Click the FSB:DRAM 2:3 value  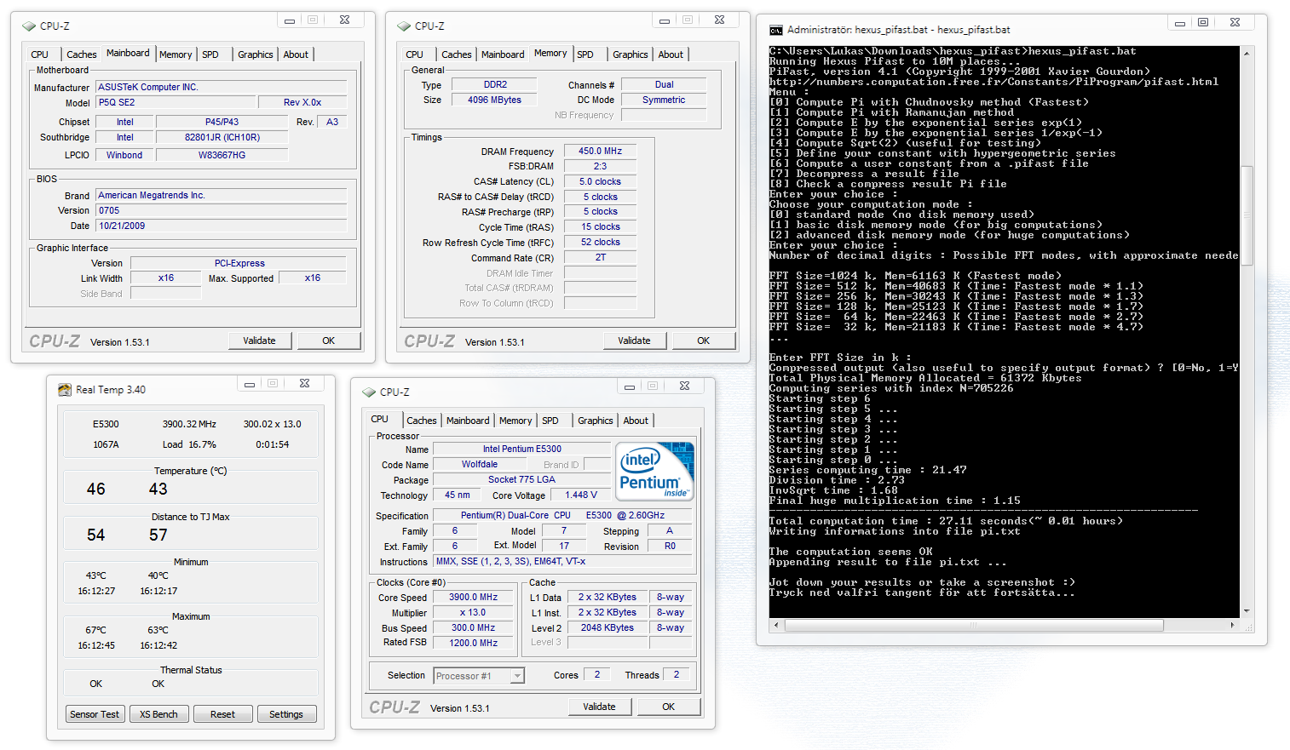point(601,166)
